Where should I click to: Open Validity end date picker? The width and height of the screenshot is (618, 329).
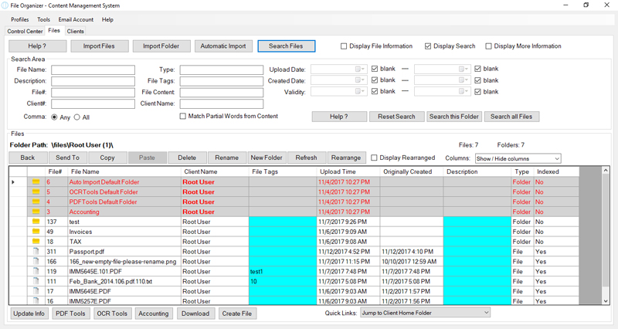[464, 91]
